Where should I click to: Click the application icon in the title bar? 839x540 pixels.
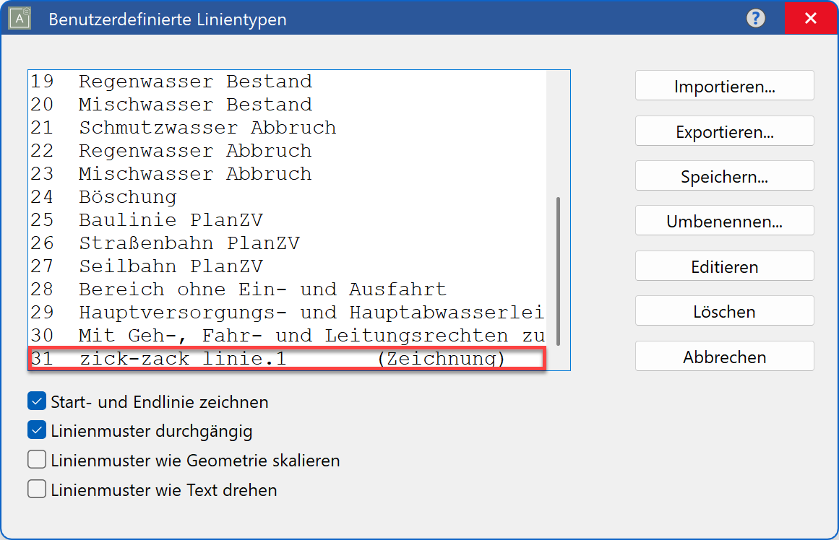coord(19,18)
